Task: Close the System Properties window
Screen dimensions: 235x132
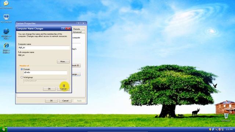Action: click(83, 23)
